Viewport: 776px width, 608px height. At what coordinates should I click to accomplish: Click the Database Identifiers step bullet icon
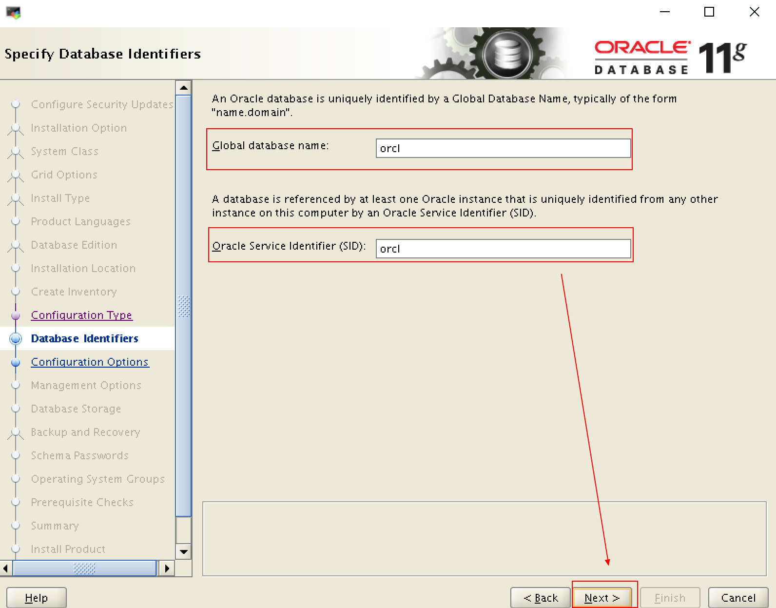[x=16, y=338]
